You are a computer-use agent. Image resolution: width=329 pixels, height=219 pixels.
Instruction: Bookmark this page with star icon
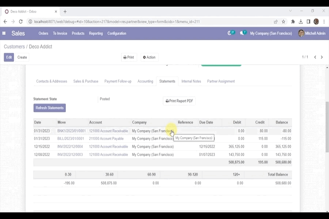click(x=283, y=22)
